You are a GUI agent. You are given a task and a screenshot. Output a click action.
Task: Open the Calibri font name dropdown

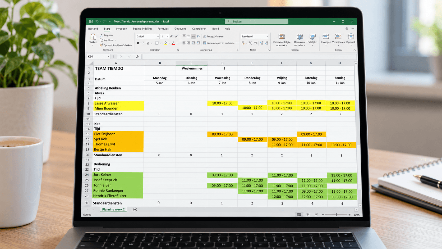158,37
